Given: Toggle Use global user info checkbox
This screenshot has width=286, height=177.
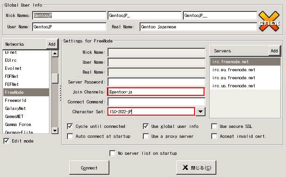Looking at the screenshot, I should [x=146, y=126].
